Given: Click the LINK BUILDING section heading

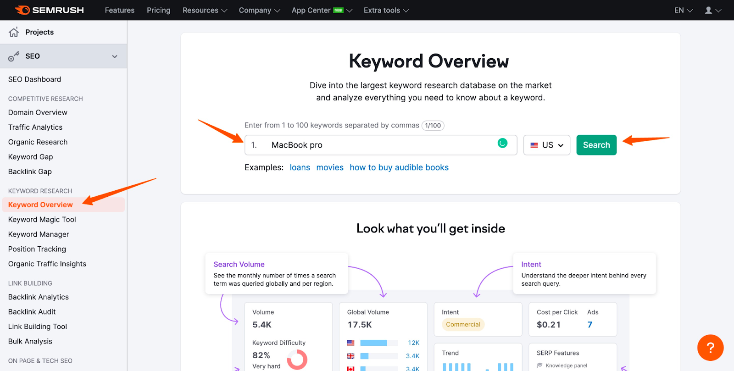Looking at the screenshot, I should tap(30, 283).
